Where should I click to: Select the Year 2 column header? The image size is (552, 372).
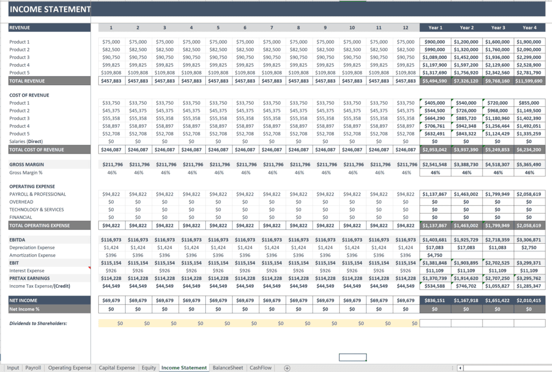click(467, 27)
